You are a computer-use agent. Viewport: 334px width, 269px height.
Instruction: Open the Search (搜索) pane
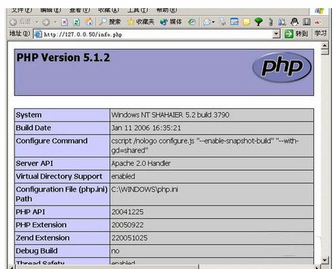pos(110,22)
